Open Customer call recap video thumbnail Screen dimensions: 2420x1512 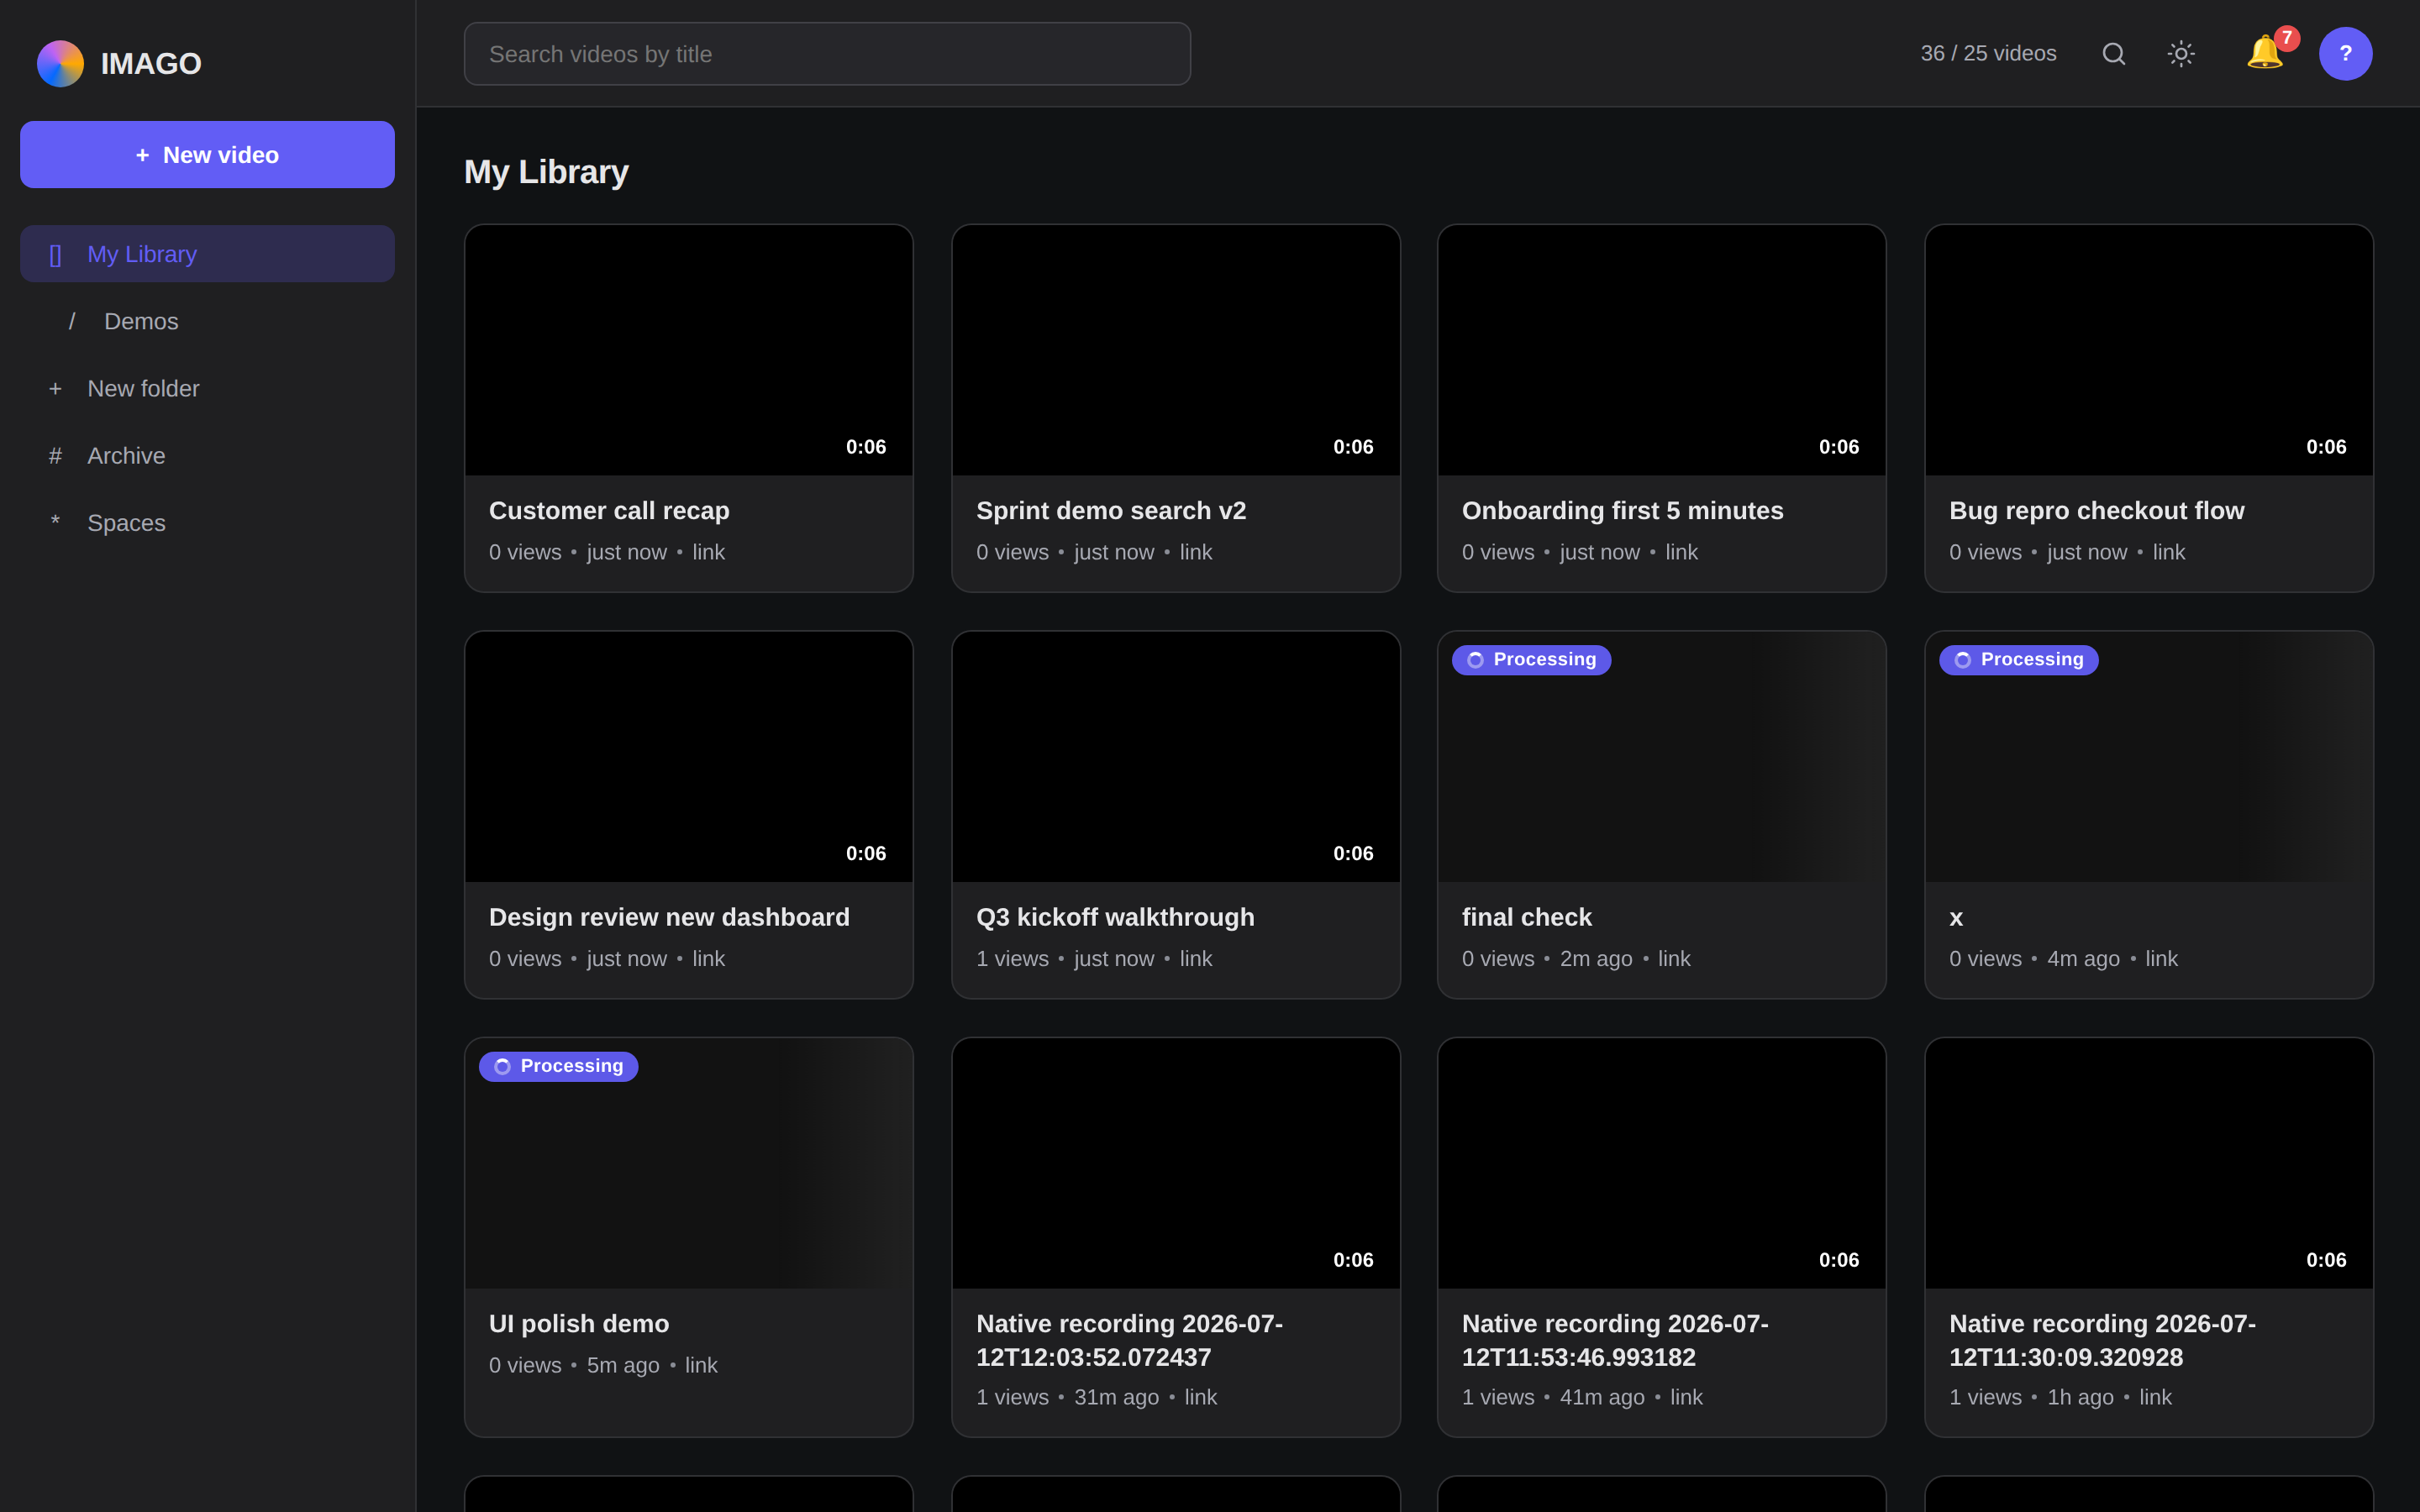pyautogui.click(x=688, y=350)
